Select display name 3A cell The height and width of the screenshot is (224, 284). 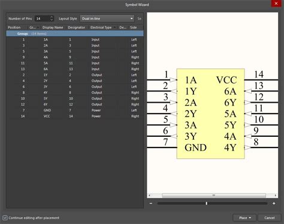point(46,51)
